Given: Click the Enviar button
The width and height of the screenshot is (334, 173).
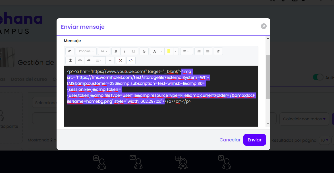Looking at the screenshot, I should coord(254,140).
